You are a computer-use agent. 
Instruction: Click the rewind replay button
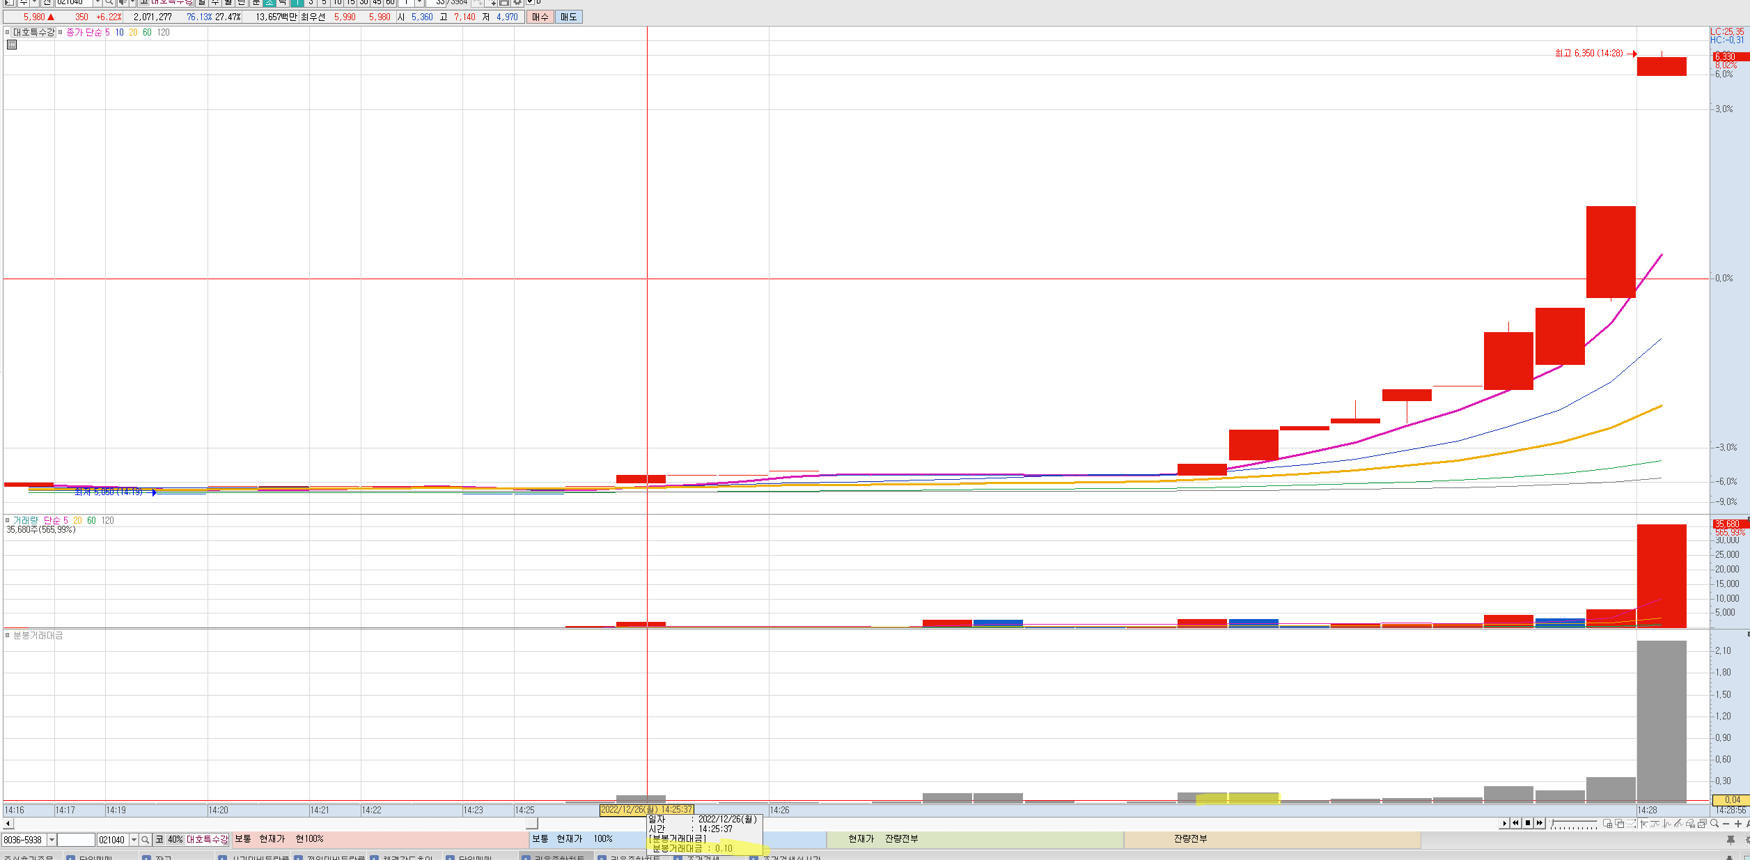pyautogui.click(x=1516, y=823)
